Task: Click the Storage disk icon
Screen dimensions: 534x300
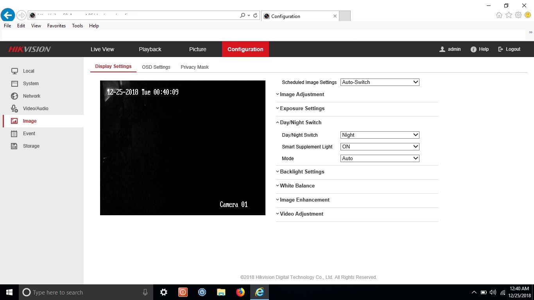Action: pos(14,146)
